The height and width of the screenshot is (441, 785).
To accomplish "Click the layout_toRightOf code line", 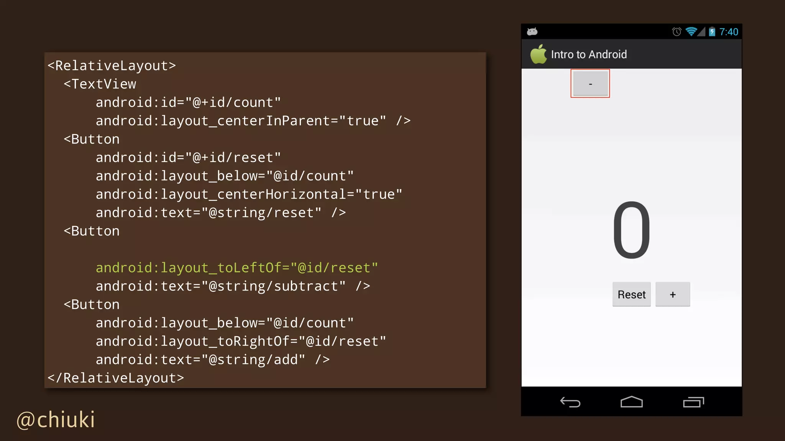I will click(x=241, y=341).
